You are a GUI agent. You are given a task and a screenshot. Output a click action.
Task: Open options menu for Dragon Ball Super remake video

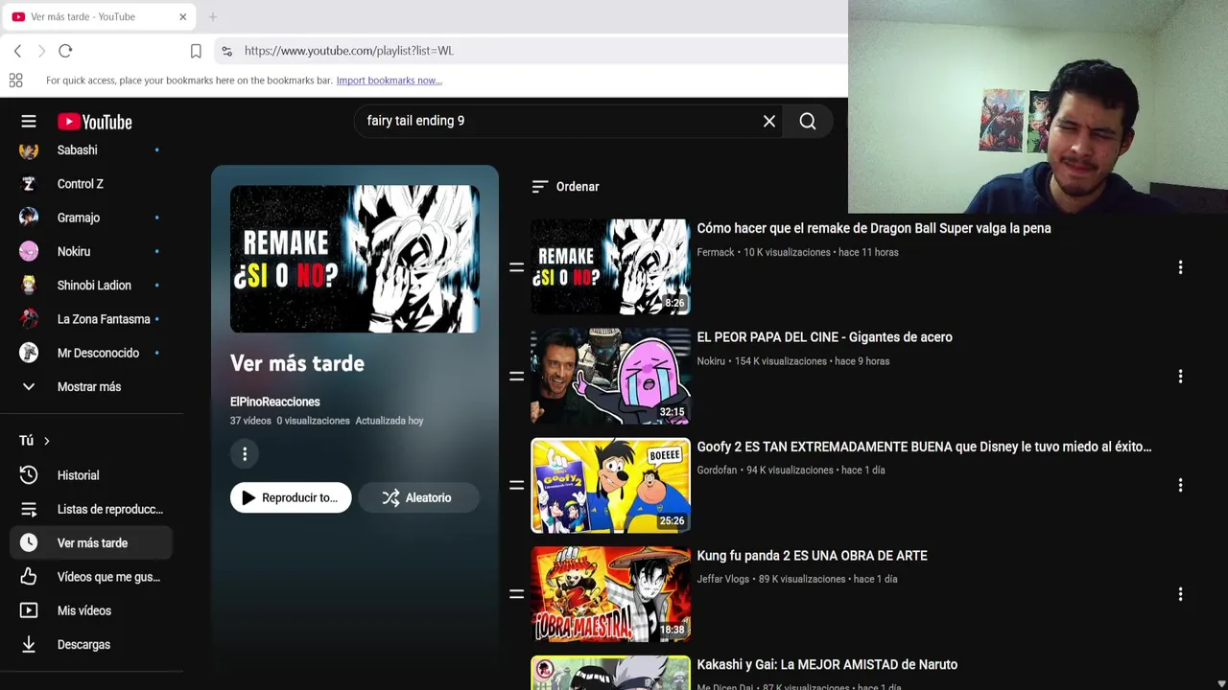point(1180,267)
